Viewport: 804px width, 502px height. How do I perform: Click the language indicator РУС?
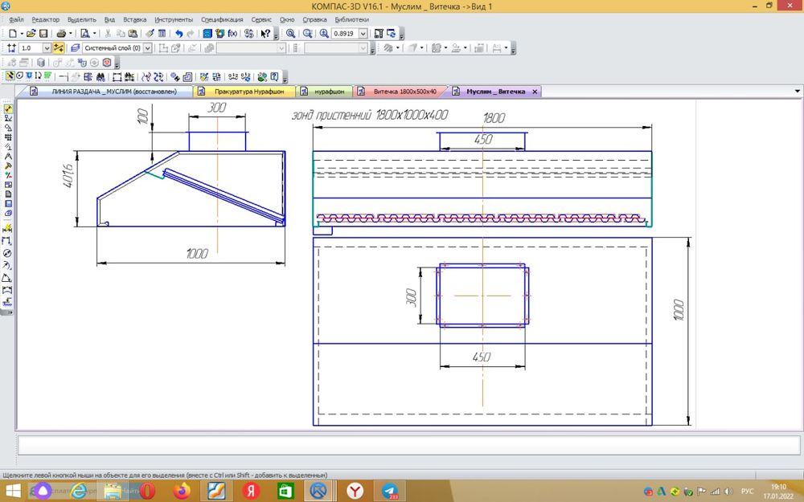coord(747,491)
